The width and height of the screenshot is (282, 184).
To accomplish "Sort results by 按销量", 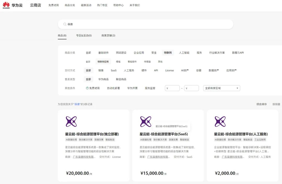I will click(276, 104).
